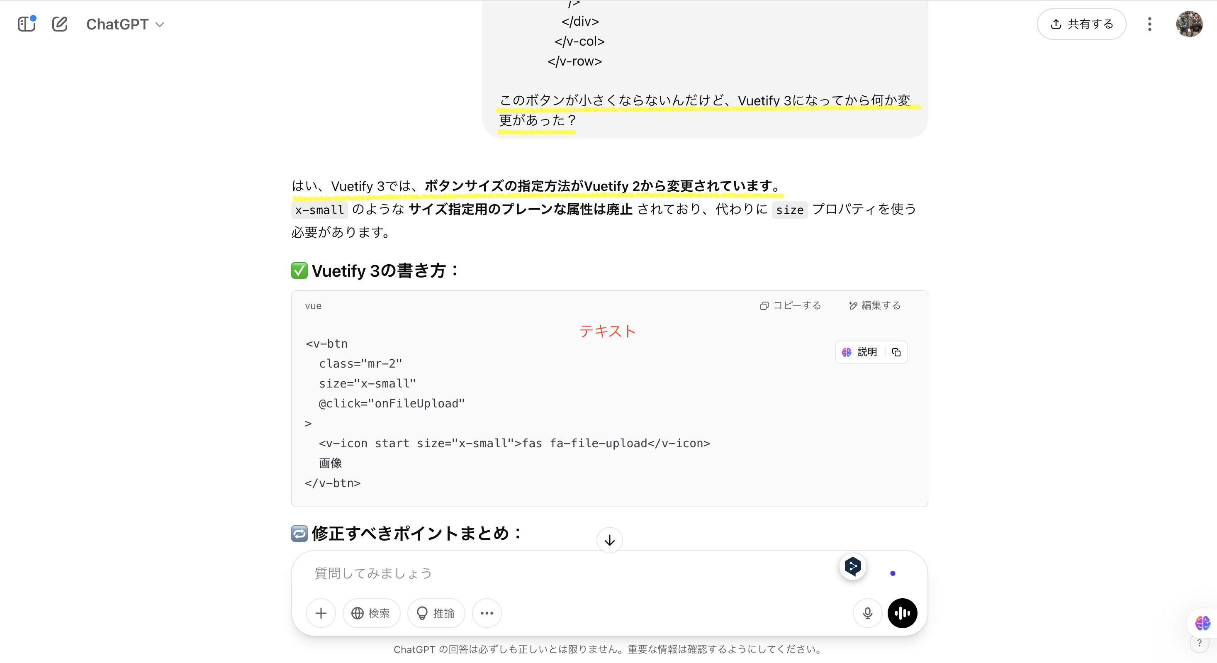1217x663 pixels.
Task: Click the message input field 質問してみましょう
Action: pos(567,573)
